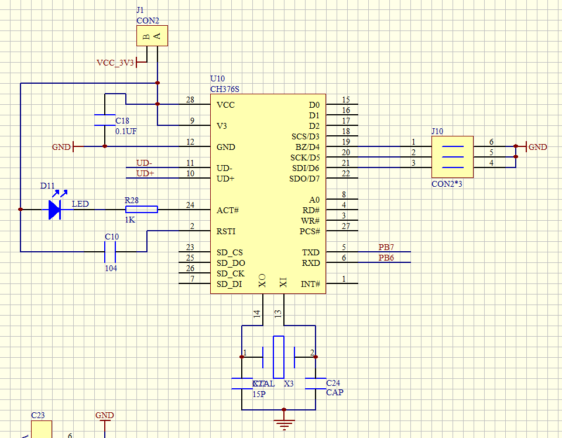The width and height of the screenshot is (562, 438).
Task: Click pin number 24 on the ACT# line
Action: point(190,205)
